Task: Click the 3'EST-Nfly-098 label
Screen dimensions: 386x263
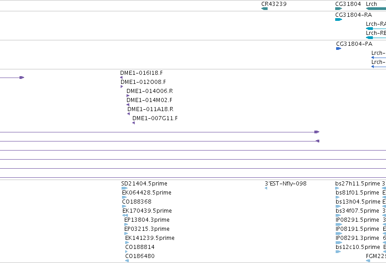Action: coord(286,184)
